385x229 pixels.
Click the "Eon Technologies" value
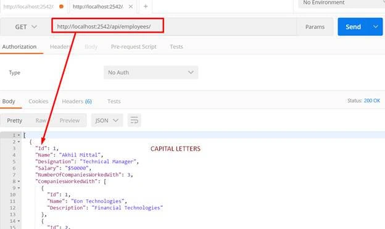tap(97, 201)
